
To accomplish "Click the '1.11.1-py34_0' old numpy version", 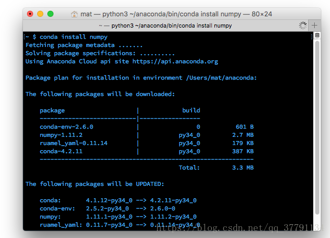I will pyautogui.click(x=109, y=217).
